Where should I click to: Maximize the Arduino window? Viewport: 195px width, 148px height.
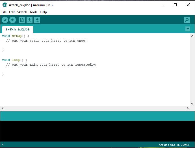tap(175, 5)
